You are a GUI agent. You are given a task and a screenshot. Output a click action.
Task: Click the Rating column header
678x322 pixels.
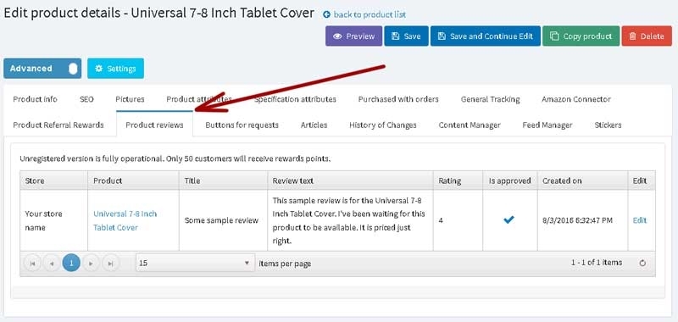(458, 180)
